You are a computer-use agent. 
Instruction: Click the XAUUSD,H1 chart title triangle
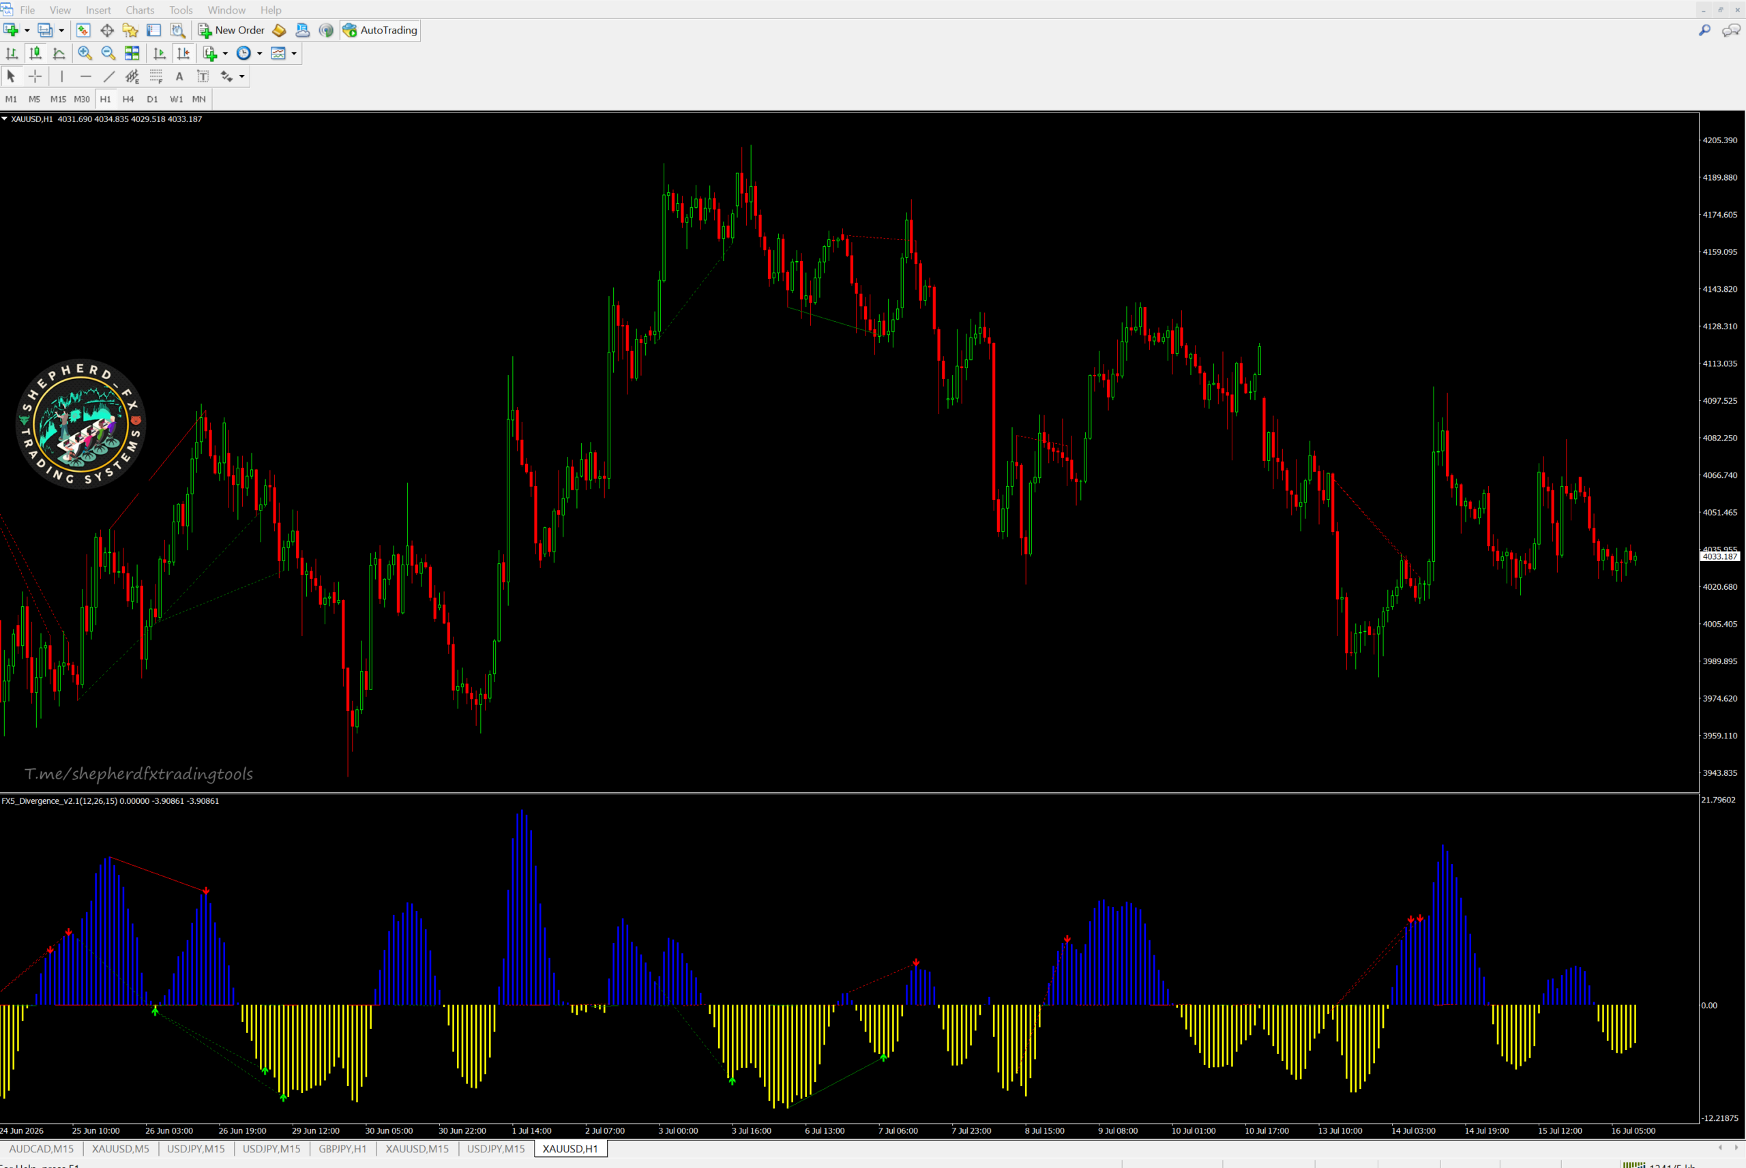point(5,119)
